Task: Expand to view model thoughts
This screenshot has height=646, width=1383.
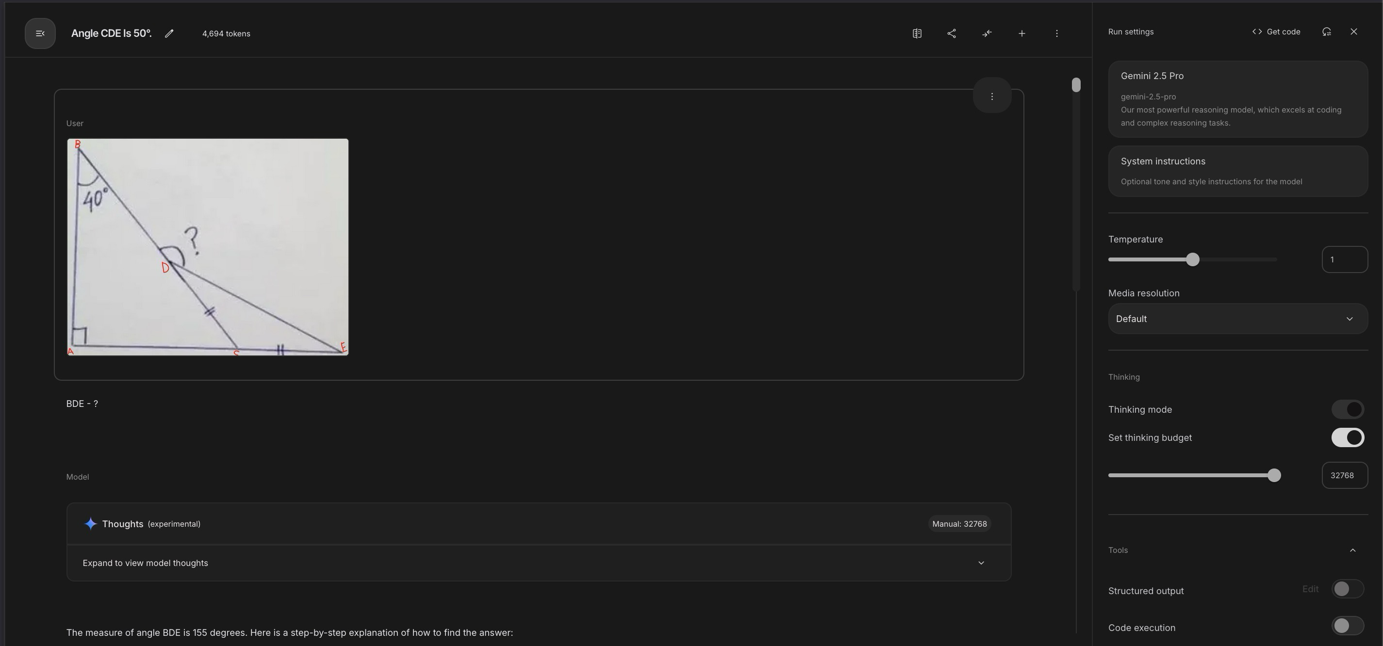Action: 539,563
